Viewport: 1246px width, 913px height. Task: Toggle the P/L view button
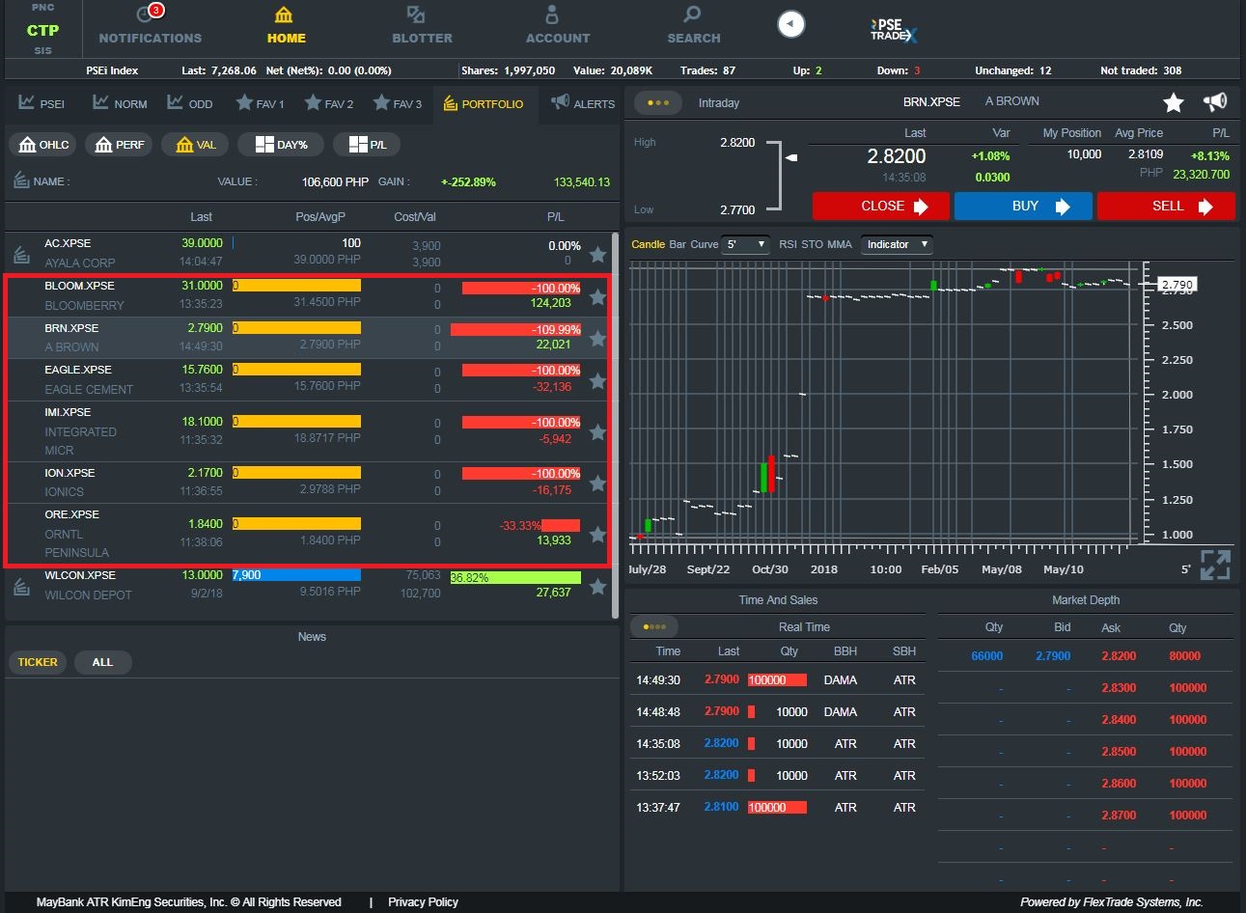click(367, 145)
